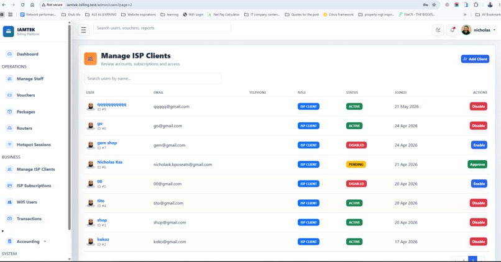Expand the Accounting submenu arrow
The height and width of the screenshot is (262, 501).
click(45, 242)
